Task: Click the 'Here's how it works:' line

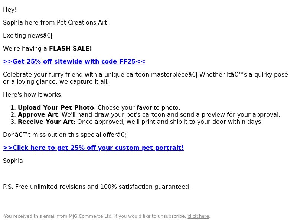Action: click(x=33, y=94)
